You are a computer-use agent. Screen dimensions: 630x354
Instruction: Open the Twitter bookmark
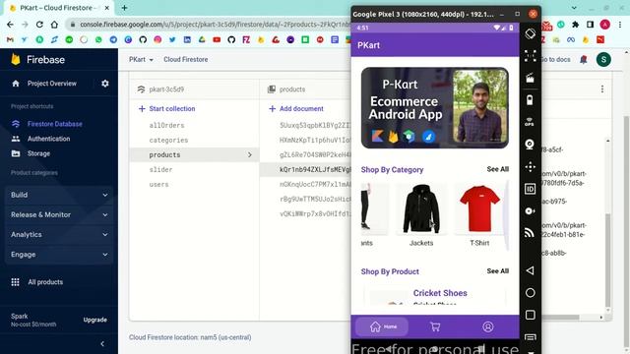click(172, 39)
